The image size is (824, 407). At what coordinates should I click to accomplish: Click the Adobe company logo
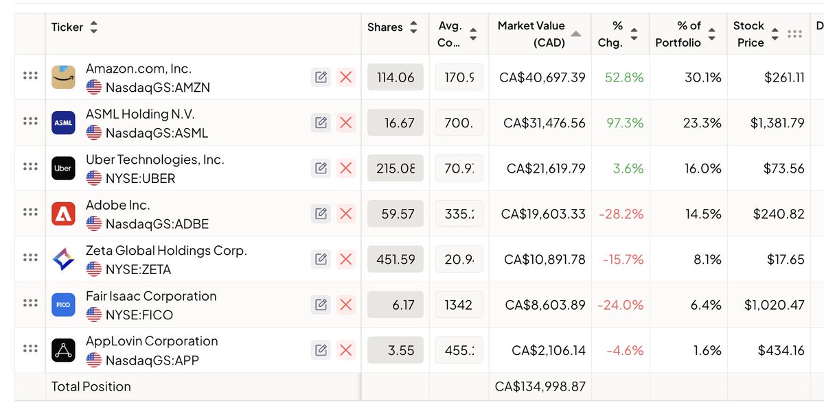pyautogui.click(x=63, y=214)
